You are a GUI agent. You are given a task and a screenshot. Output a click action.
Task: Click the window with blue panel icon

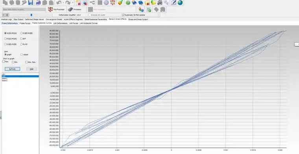point(85,2)
